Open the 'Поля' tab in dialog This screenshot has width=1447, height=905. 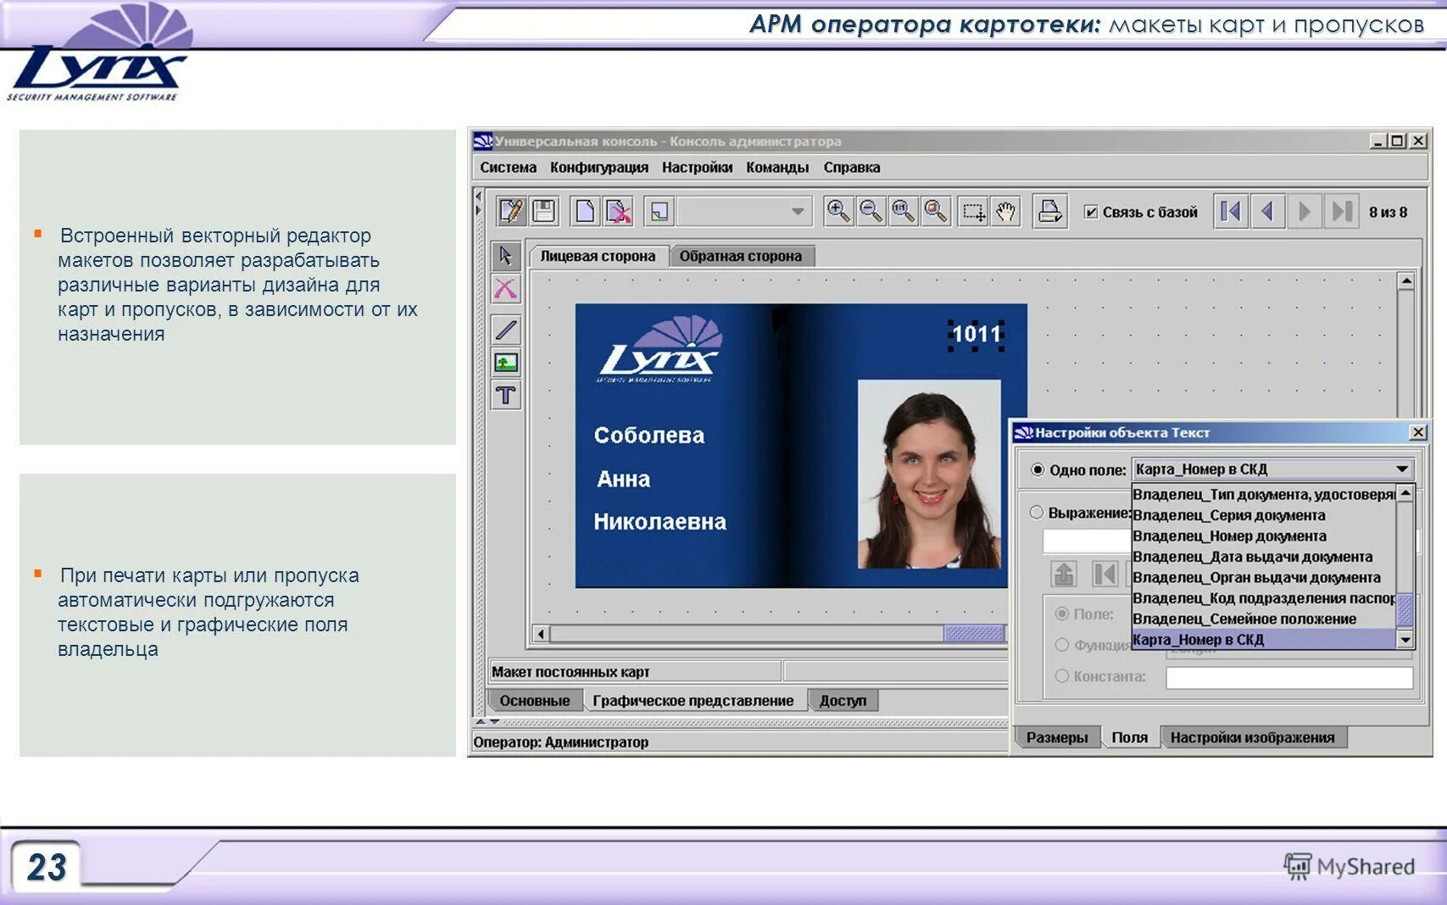pos(1130,738)
